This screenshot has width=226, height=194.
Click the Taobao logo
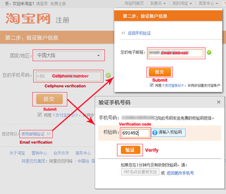coord(28,18)
